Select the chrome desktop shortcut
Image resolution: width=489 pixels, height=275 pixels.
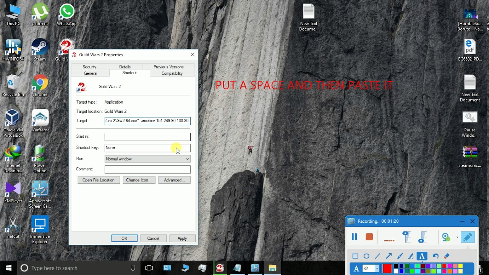click(x=40, y=86)
